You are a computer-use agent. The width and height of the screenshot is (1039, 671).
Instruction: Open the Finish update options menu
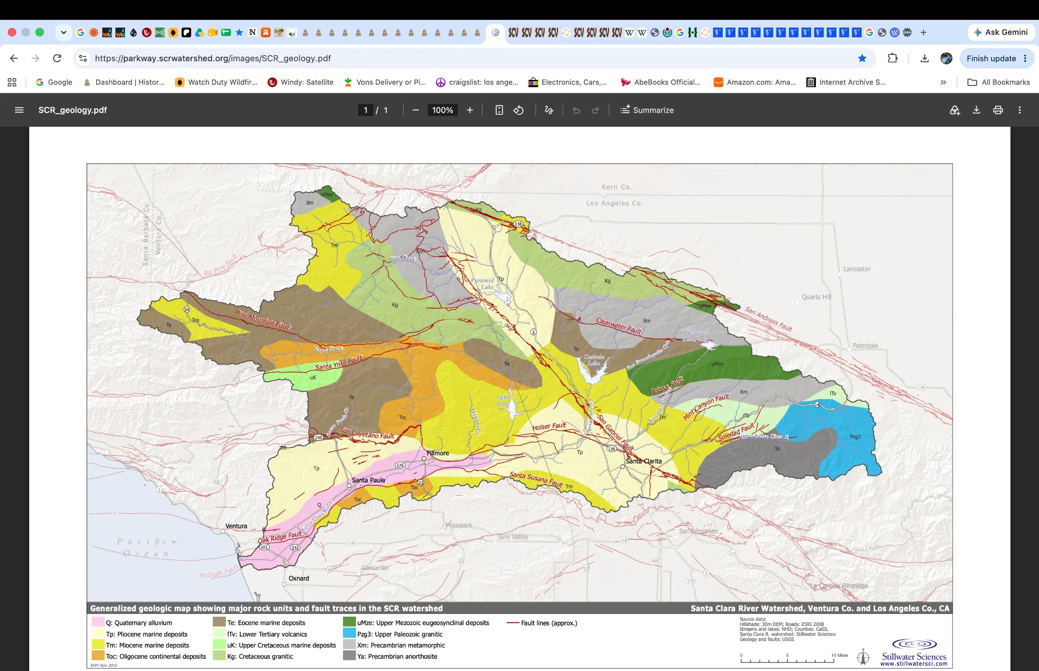pyautogui.click(x=1026, y=58)
